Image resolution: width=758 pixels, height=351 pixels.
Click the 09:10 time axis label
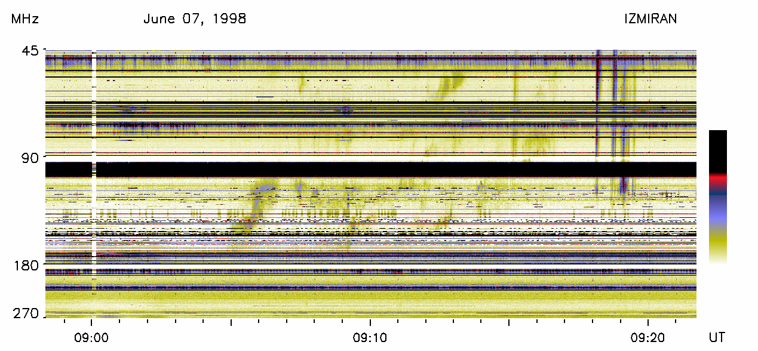[370, 338]
